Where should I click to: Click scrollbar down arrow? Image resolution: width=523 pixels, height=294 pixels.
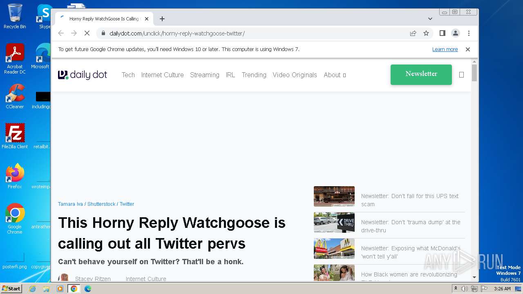pyautogui.click(x=474, y=277)
